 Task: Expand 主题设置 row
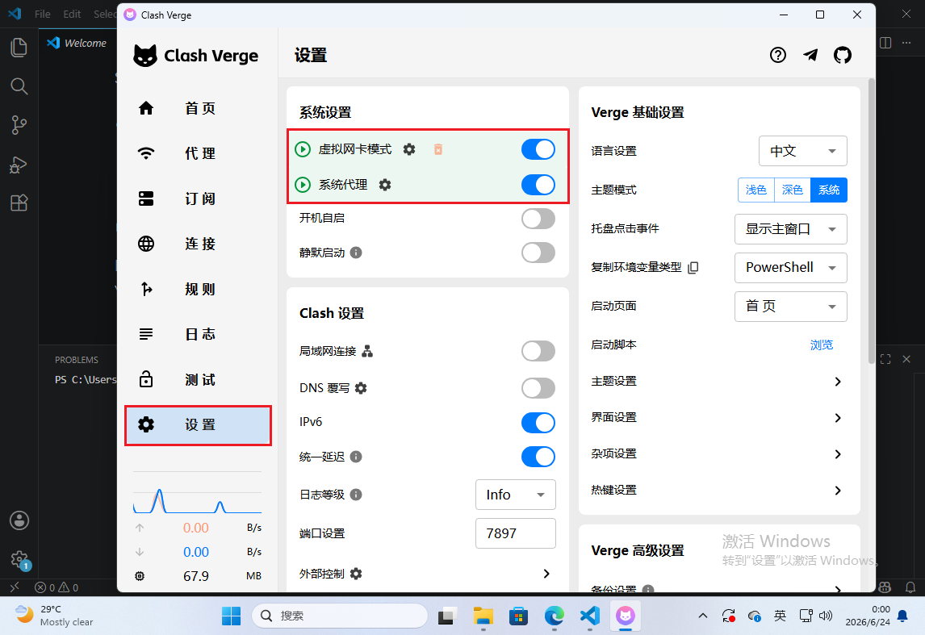(x=719, y=382)
